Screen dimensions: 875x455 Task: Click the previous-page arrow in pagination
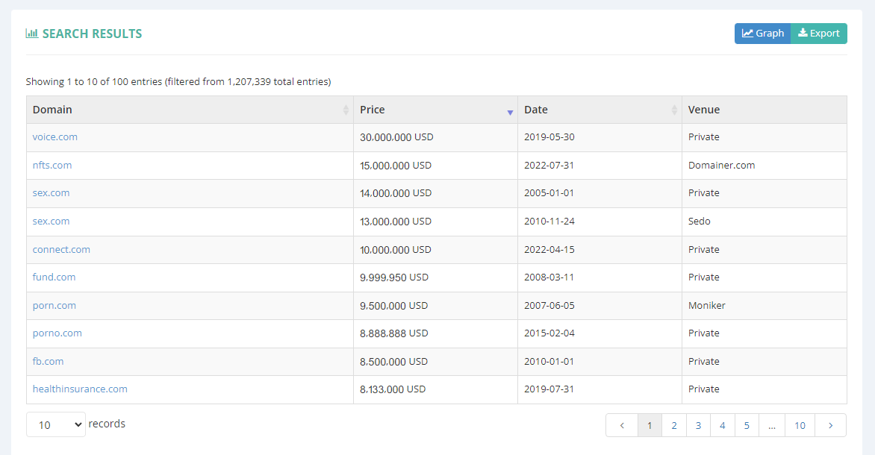click(622, 424)
